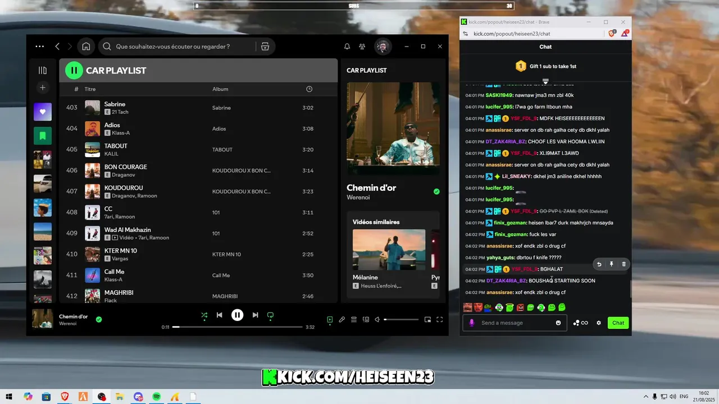Sort by the duration clock column

[310, 89]
